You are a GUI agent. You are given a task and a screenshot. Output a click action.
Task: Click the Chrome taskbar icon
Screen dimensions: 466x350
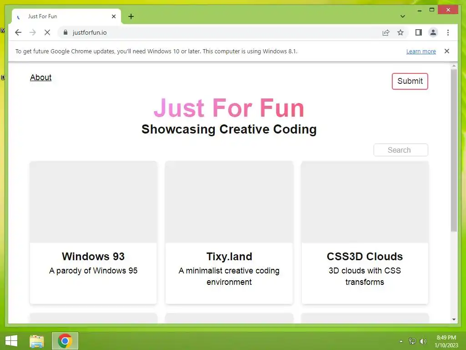[65, 341]
